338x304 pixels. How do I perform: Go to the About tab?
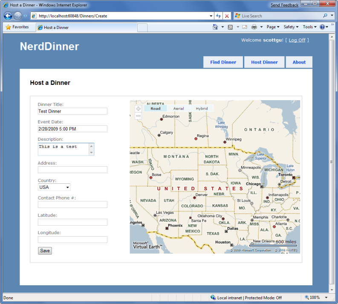(299, 62)
